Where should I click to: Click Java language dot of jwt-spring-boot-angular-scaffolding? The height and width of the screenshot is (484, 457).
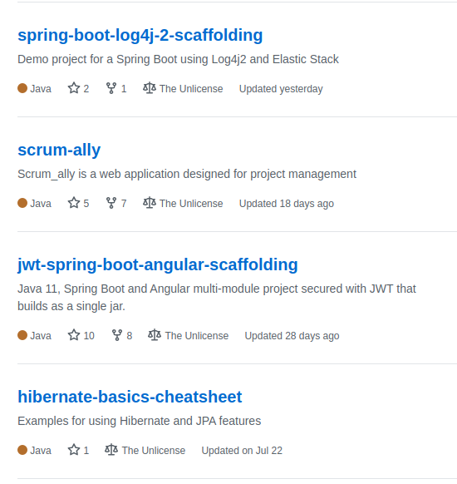pos(22,335)
